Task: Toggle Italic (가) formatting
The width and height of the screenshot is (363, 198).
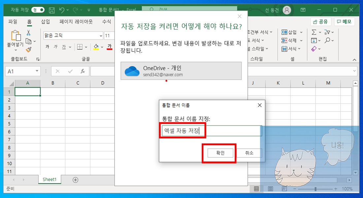Action: point(55,47)
